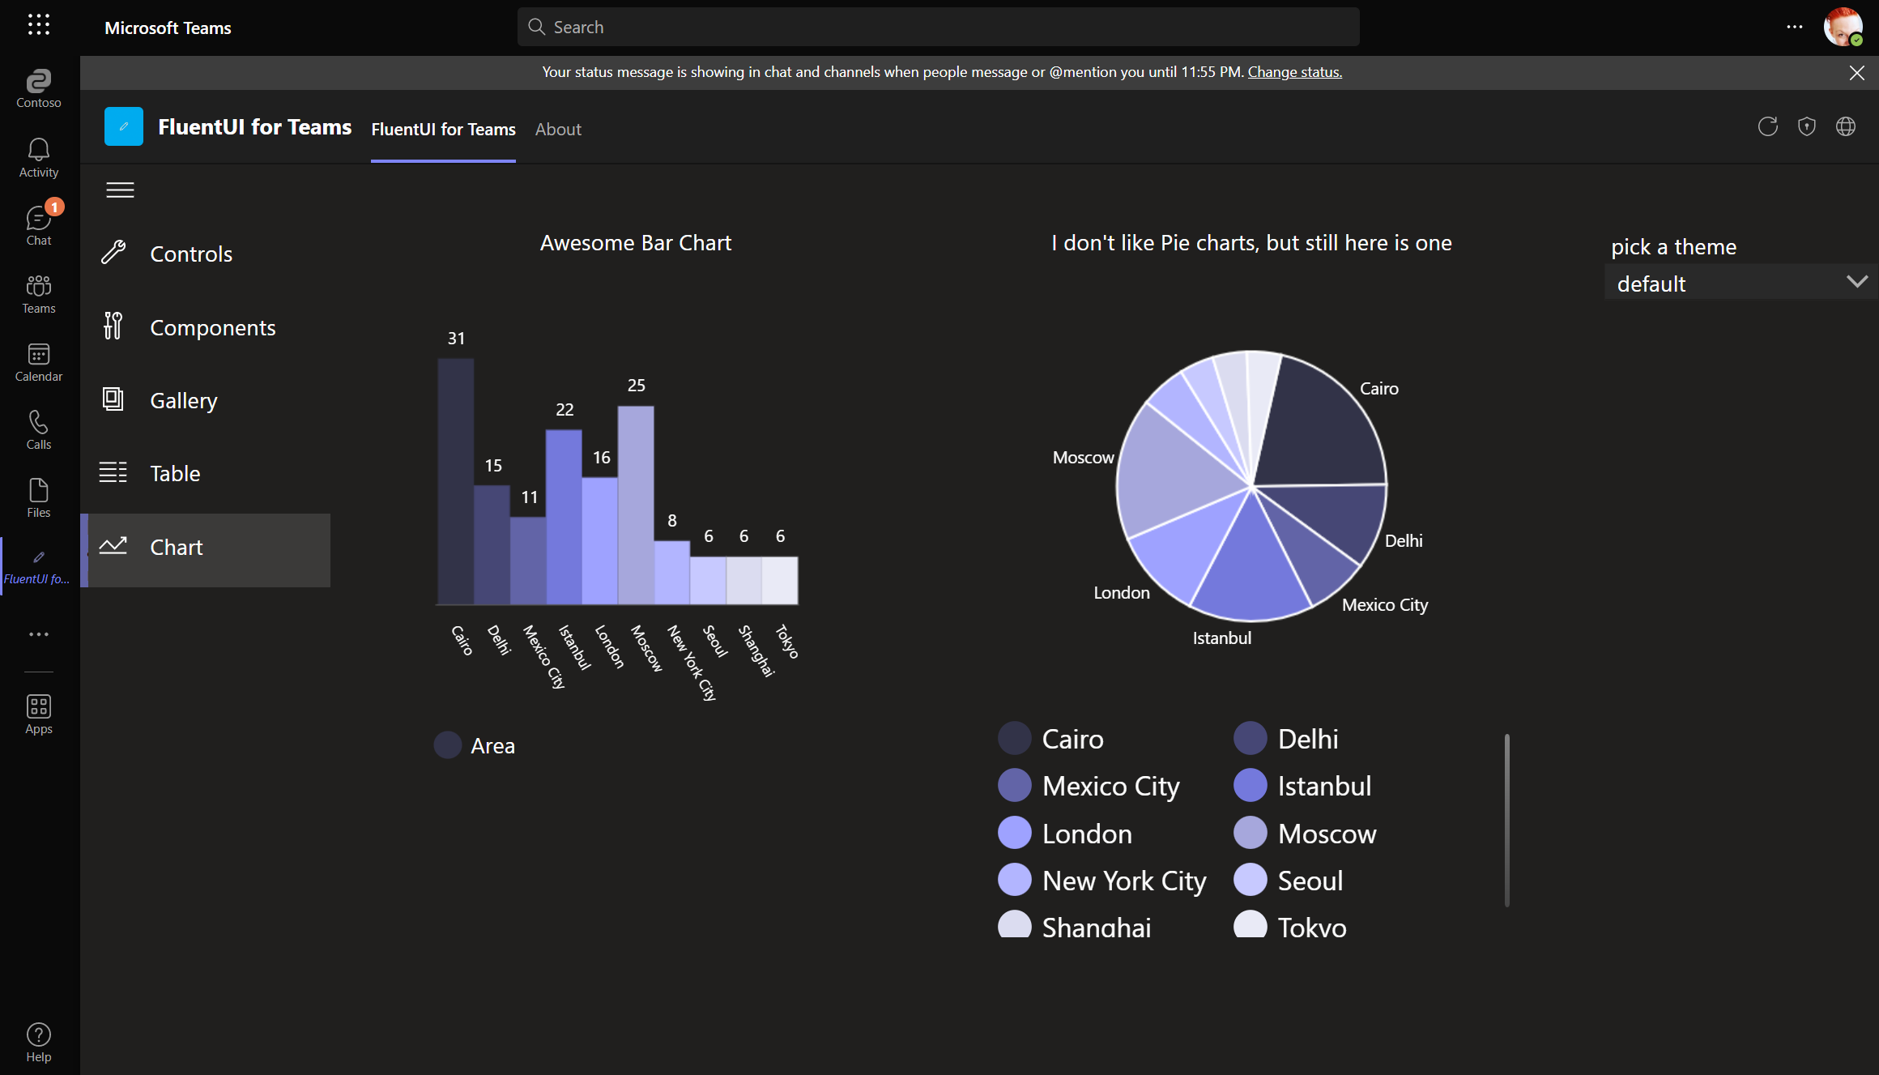Open the app permissions shield icon

point(1807,126)
